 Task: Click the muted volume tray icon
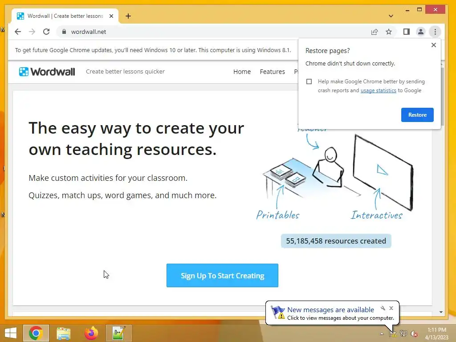pos(414,334)
